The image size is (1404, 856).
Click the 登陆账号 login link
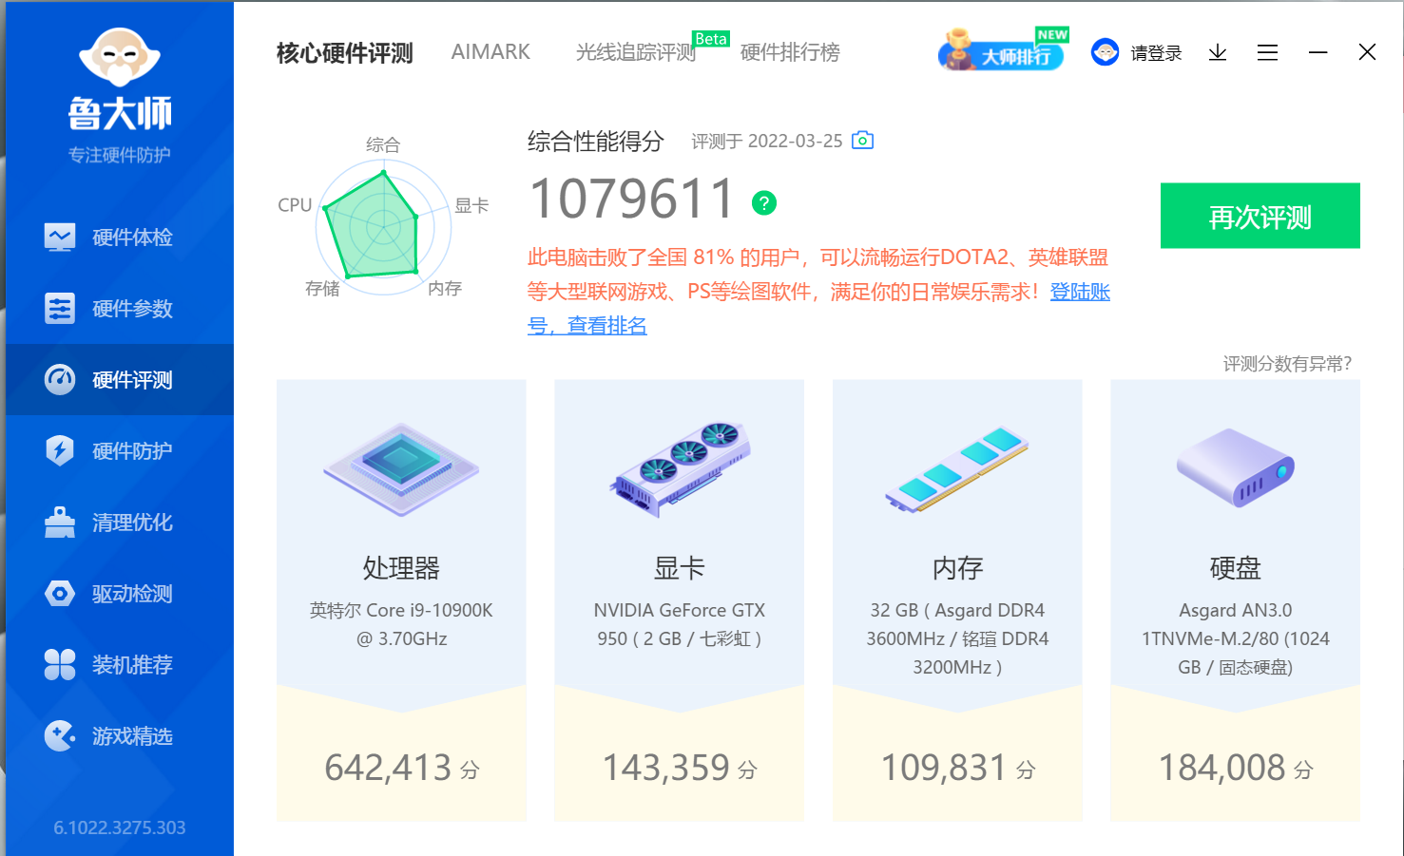click(x=1081, y=292)
